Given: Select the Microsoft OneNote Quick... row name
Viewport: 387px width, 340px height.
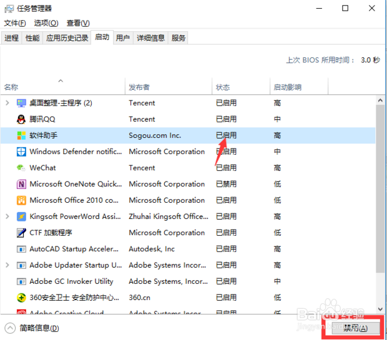Looking at the screenshot, I should (76, 184).
